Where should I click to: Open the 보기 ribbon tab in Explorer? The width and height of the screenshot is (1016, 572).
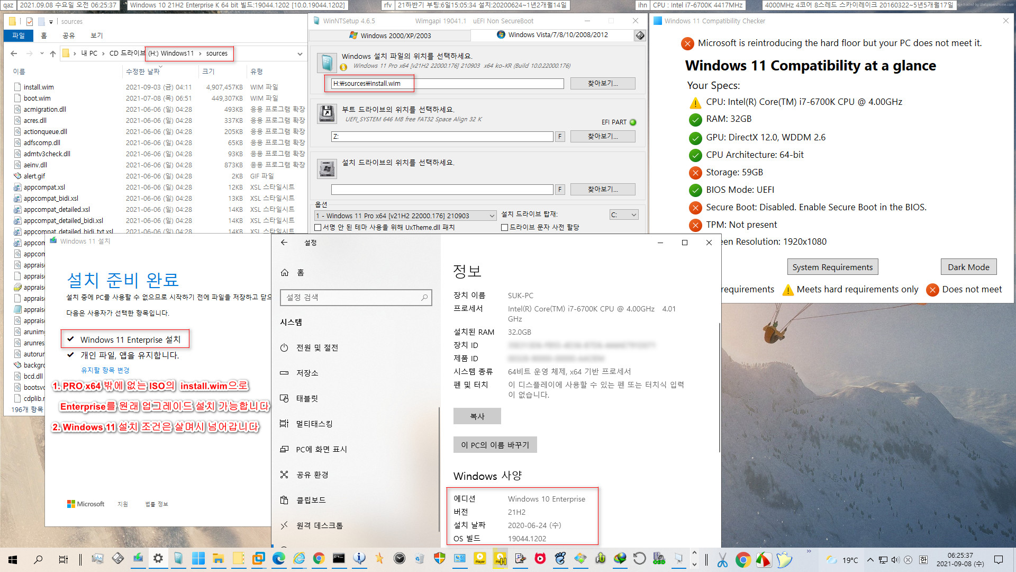[x=96, y=35]
